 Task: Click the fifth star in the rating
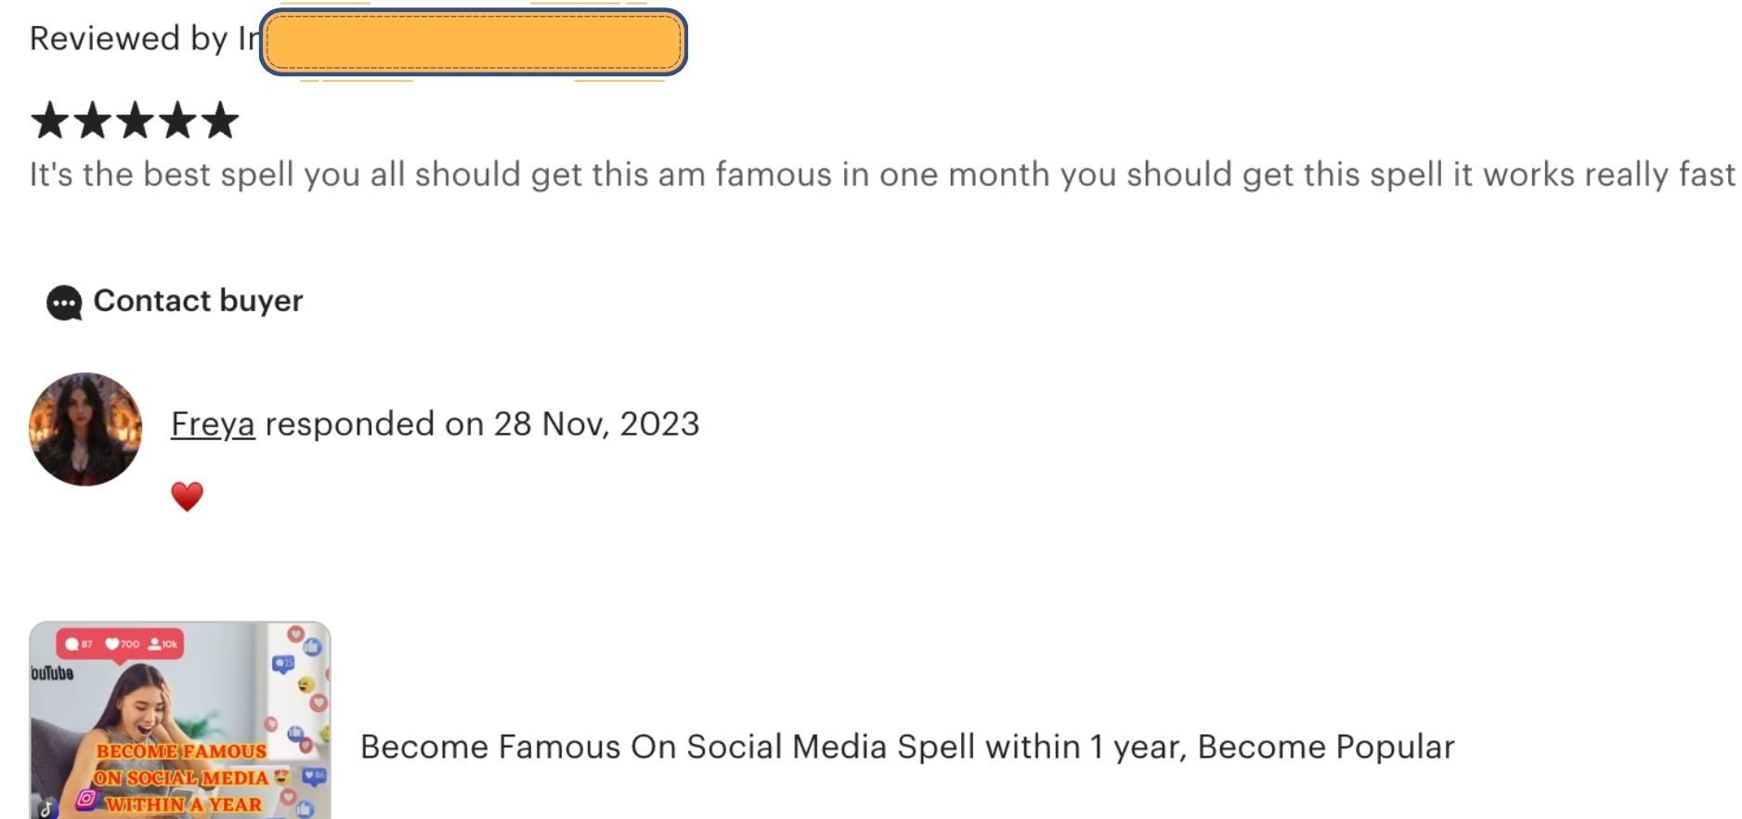(221, 121)
